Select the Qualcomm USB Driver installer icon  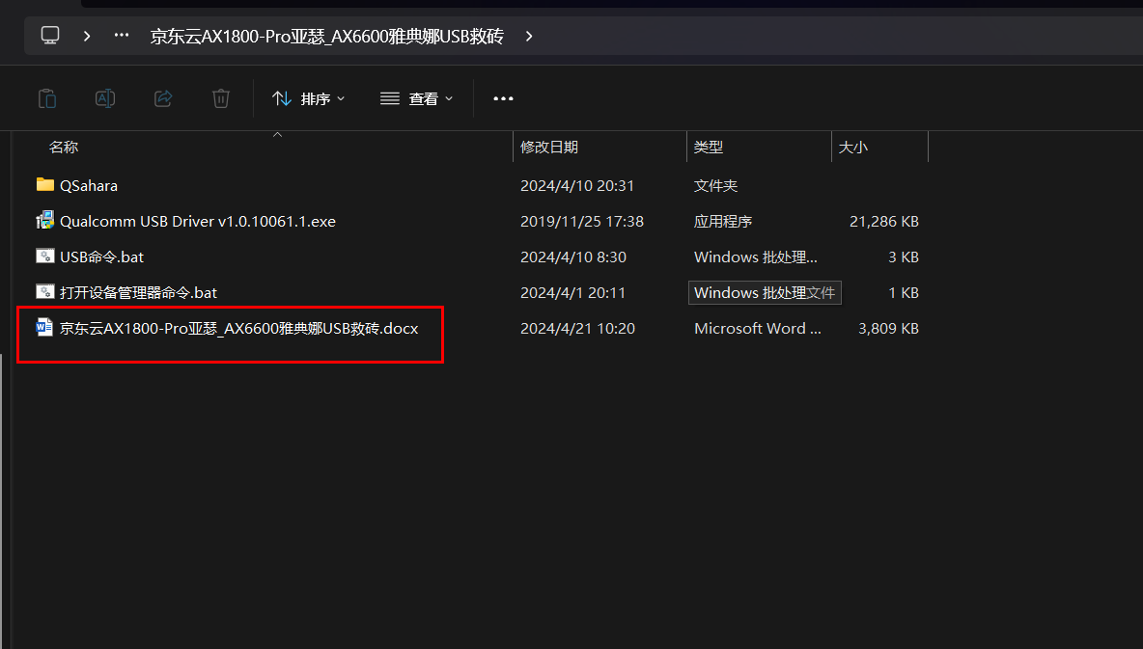point(45,220)
